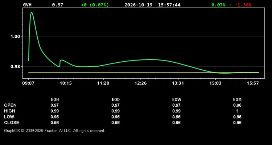Click the EOH OPEN value 0.97
Image resolution: width=272 pixels, height=145 pixels.
pos(55,105)
